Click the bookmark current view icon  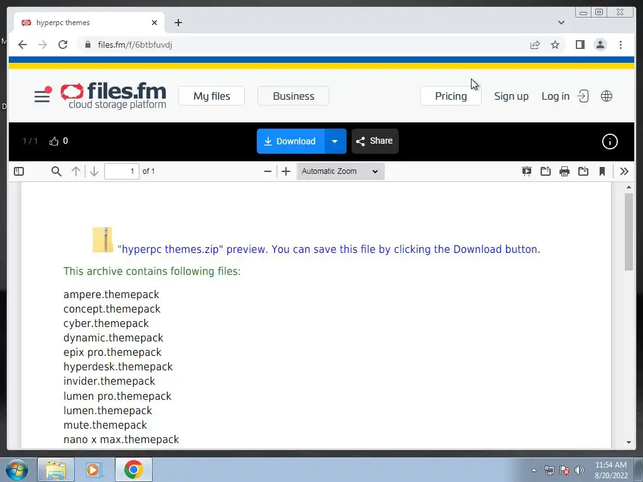click(x=602, y=171)
